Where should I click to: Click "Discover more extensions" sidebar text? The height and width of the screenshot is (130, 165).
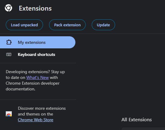point(42,108)
